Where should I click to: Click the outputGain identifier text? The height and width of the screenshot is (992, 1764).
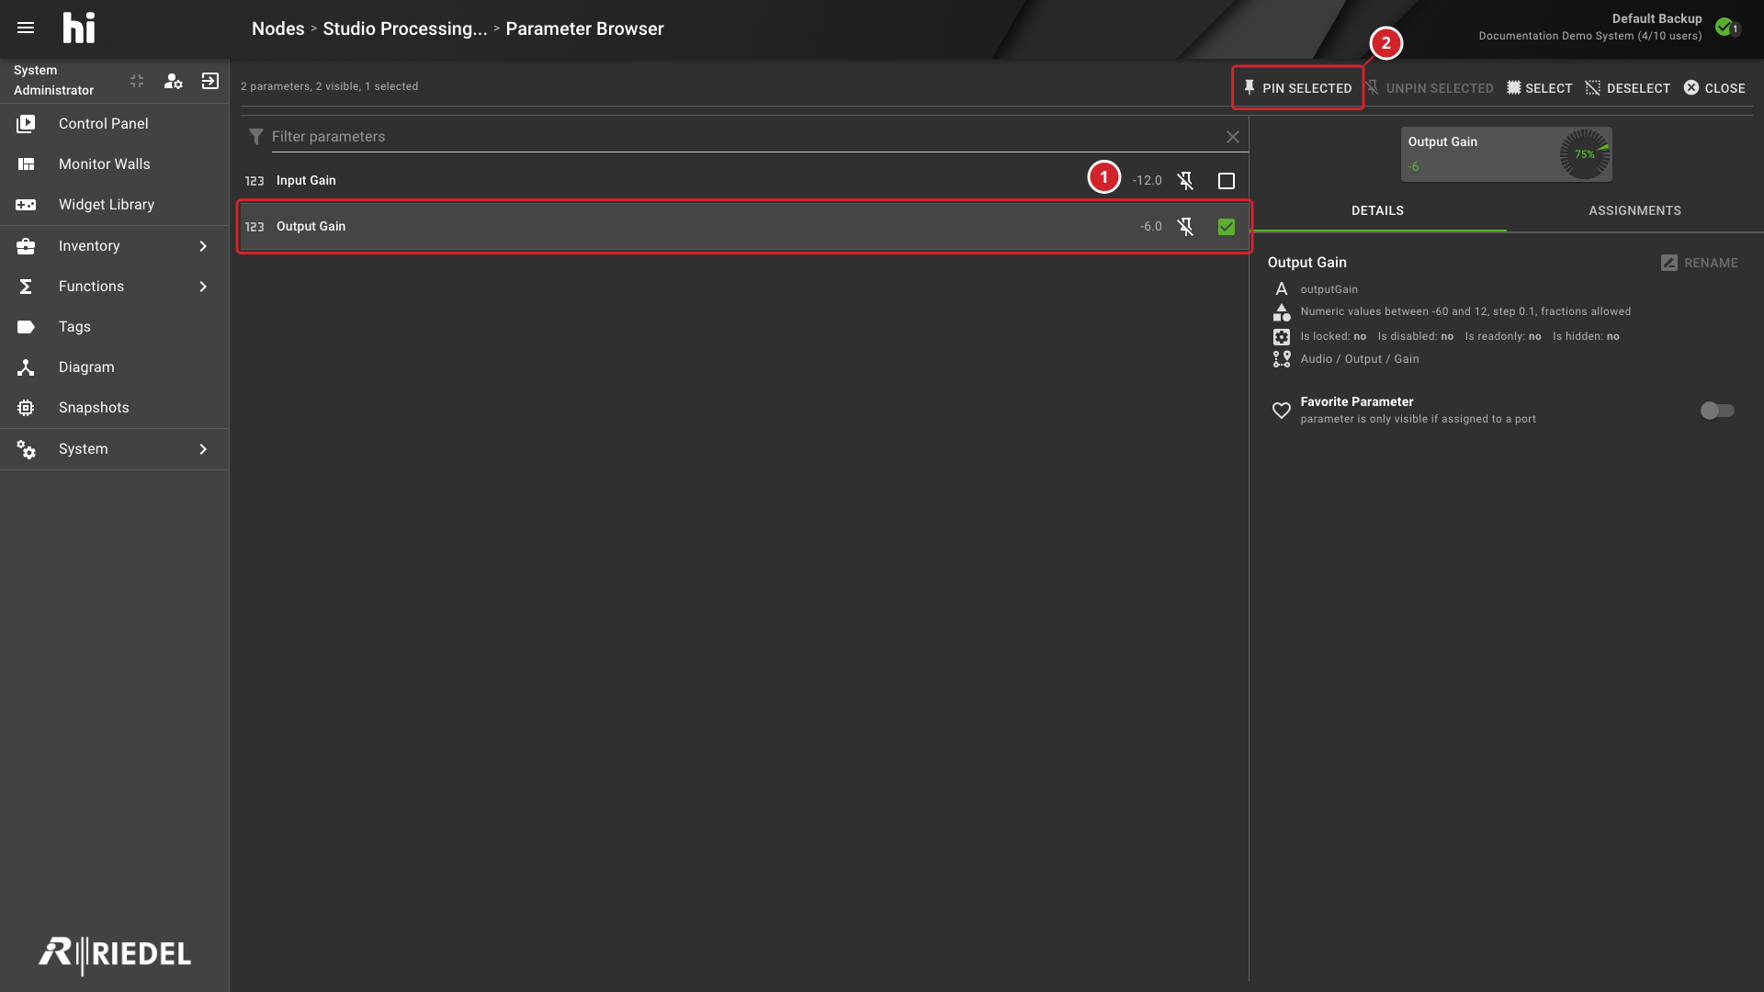[x=1329, y=289]
